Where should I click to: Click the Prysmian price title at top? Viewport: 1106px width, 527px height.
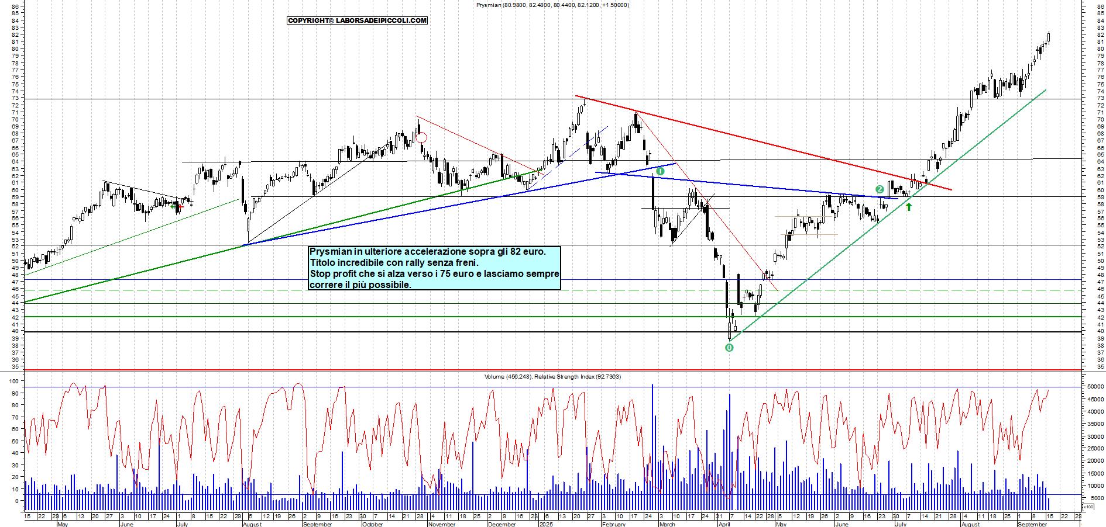click(x=552, y=5)
